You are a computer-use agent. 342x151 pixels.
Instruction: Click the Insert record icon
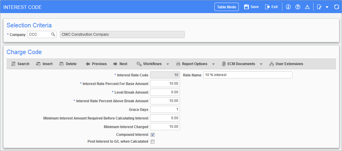coord(39,64)
